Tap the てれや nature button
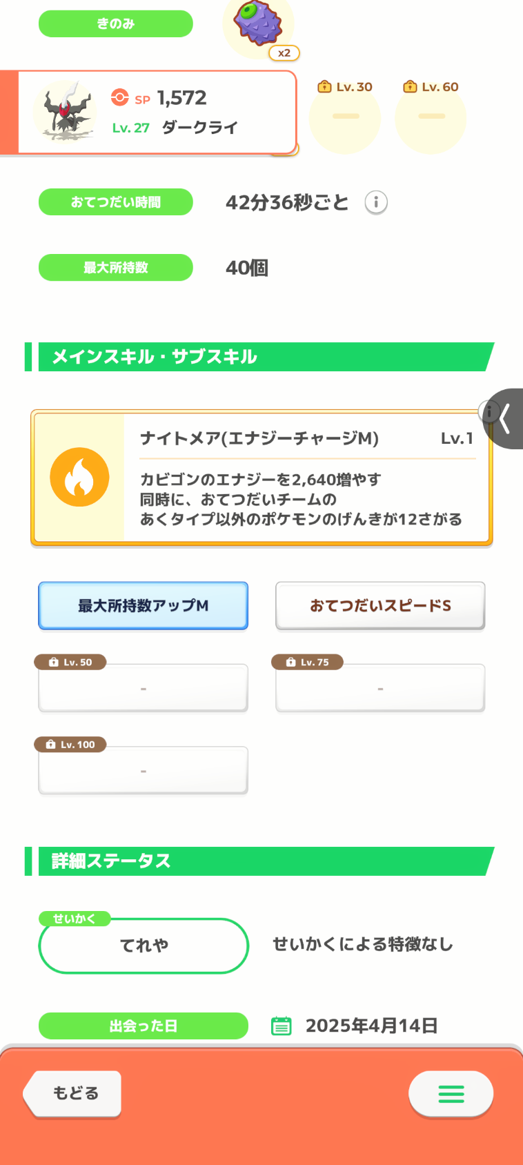Screen dimensions: 523x1165 [x=144, y=946]
